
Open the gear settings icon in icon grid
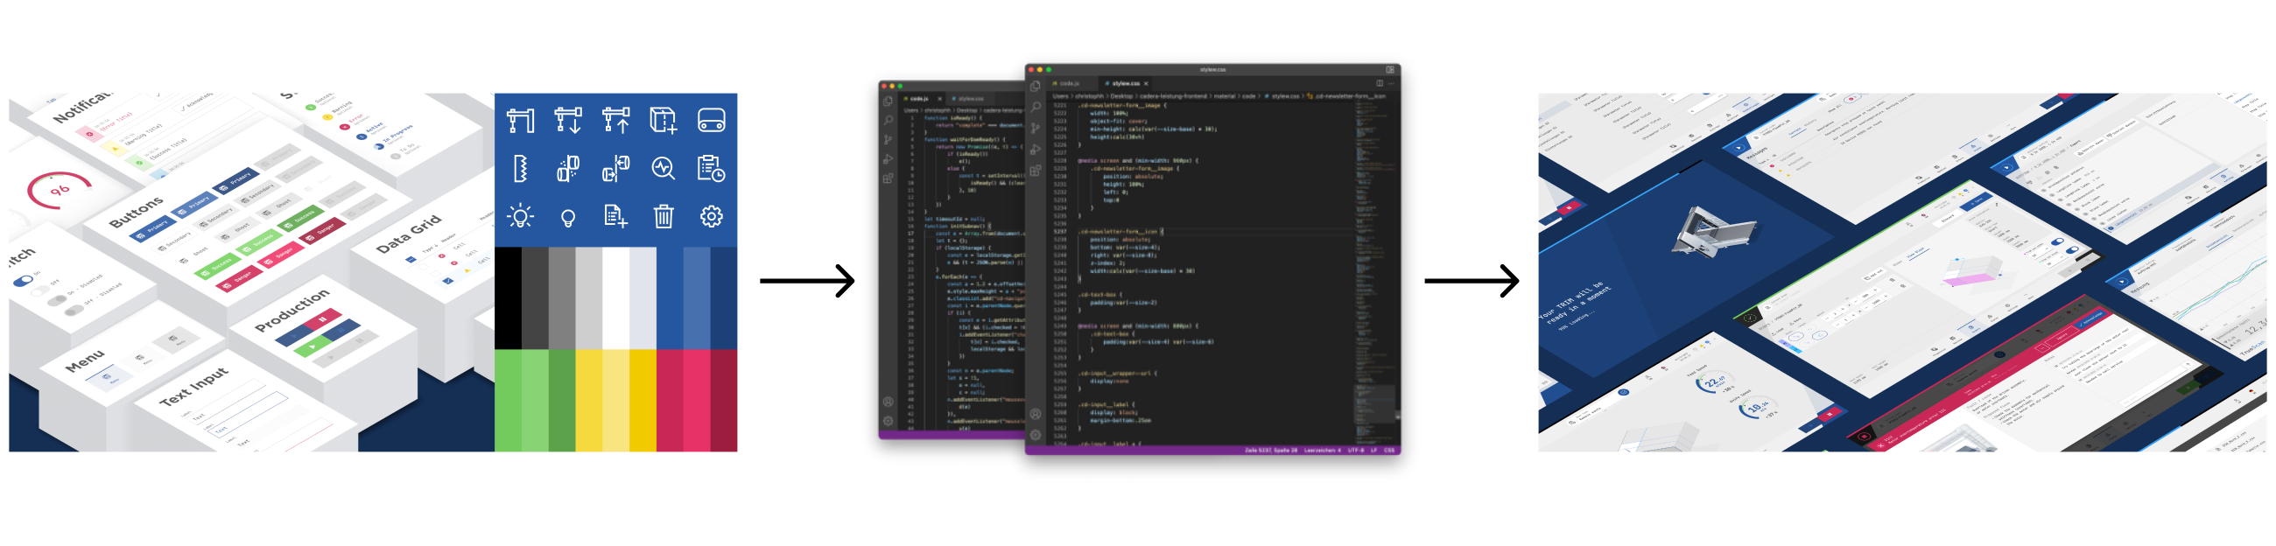711,215
